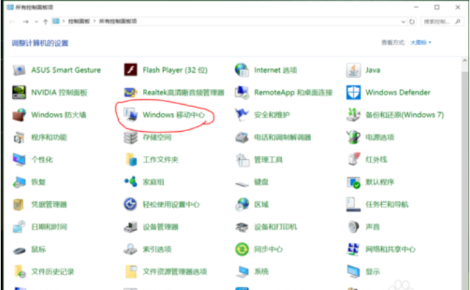The width and height of the screenshot is (470, 290).
Task: Open the 网络和共享中心 link
Action: 390,249
